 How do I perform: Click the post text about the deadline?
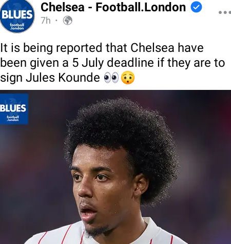click(x=112, y=63)
